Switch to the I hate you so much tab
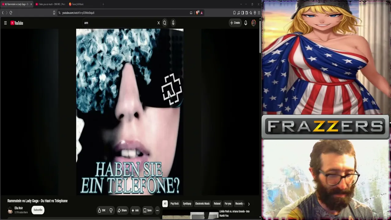 50,4
